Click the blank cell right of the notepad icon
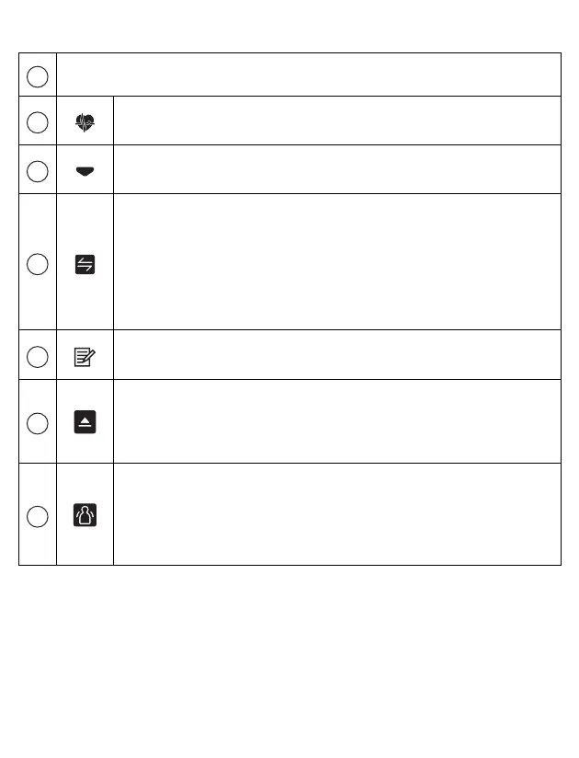This screenshot has height=758, width=579. click(336, 354)
